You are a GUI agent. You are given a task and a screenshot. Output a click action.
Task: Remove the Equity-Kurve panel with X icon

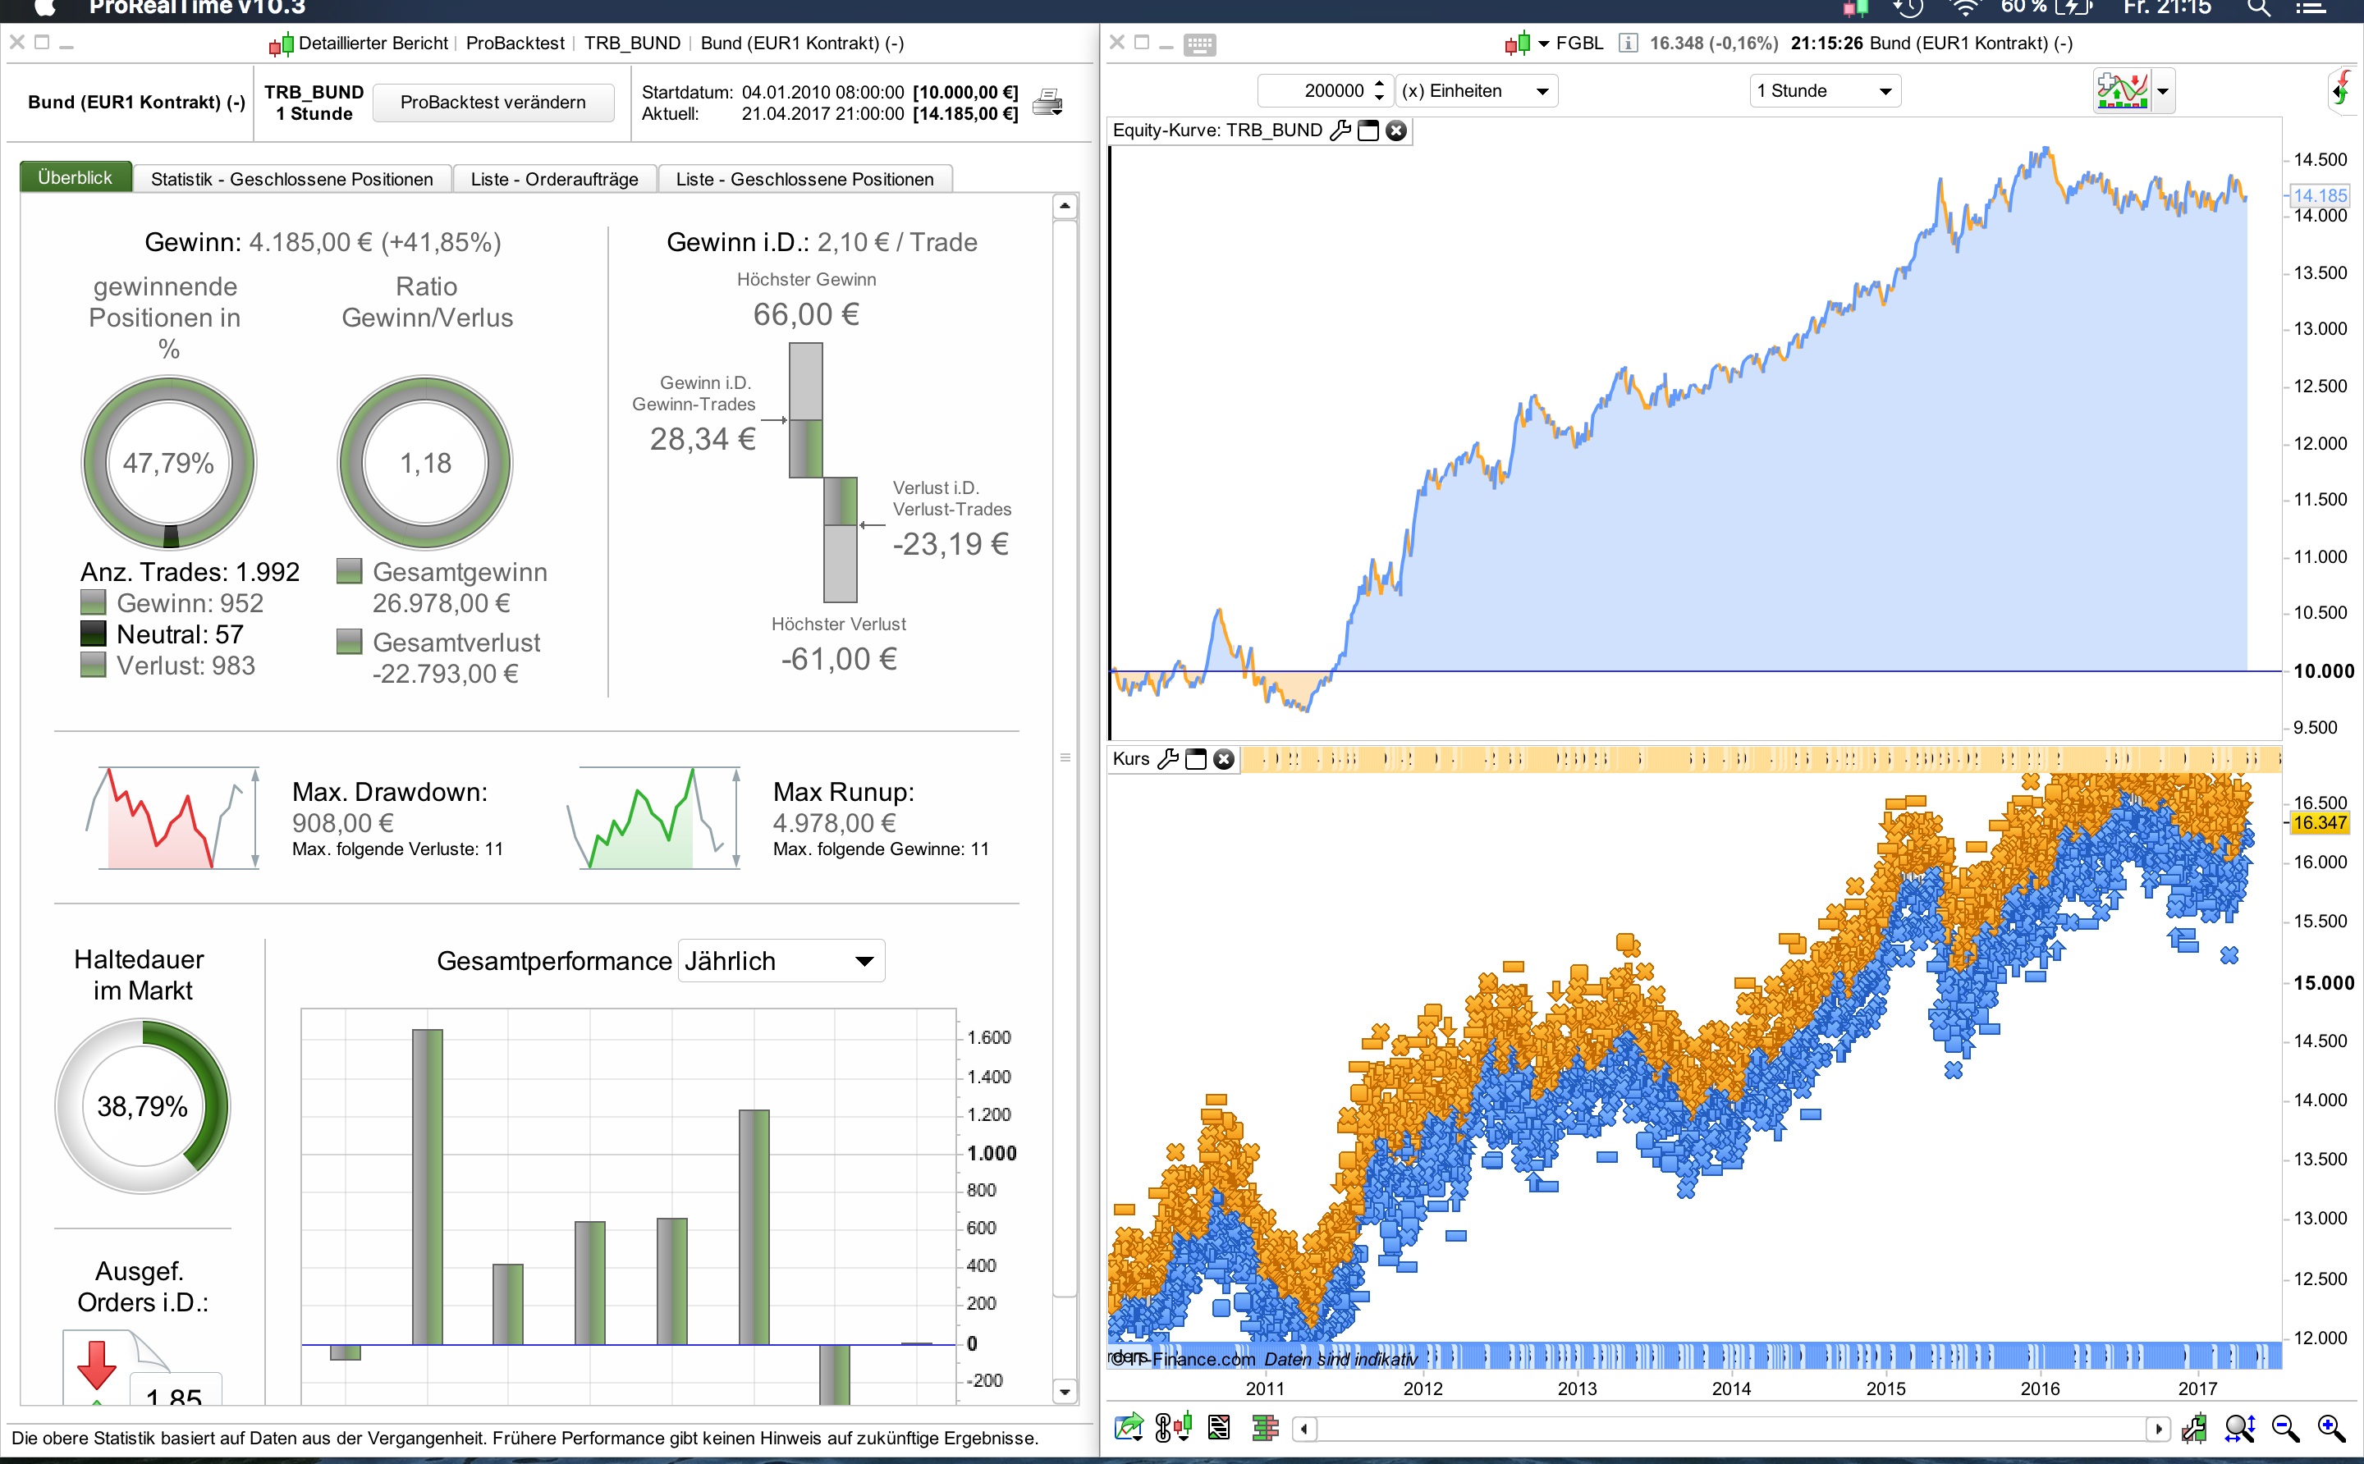pyautogui.click(x=1395, y=130)
